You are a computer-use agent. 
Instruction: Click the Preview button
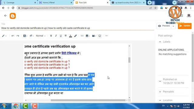click(164, 26)
